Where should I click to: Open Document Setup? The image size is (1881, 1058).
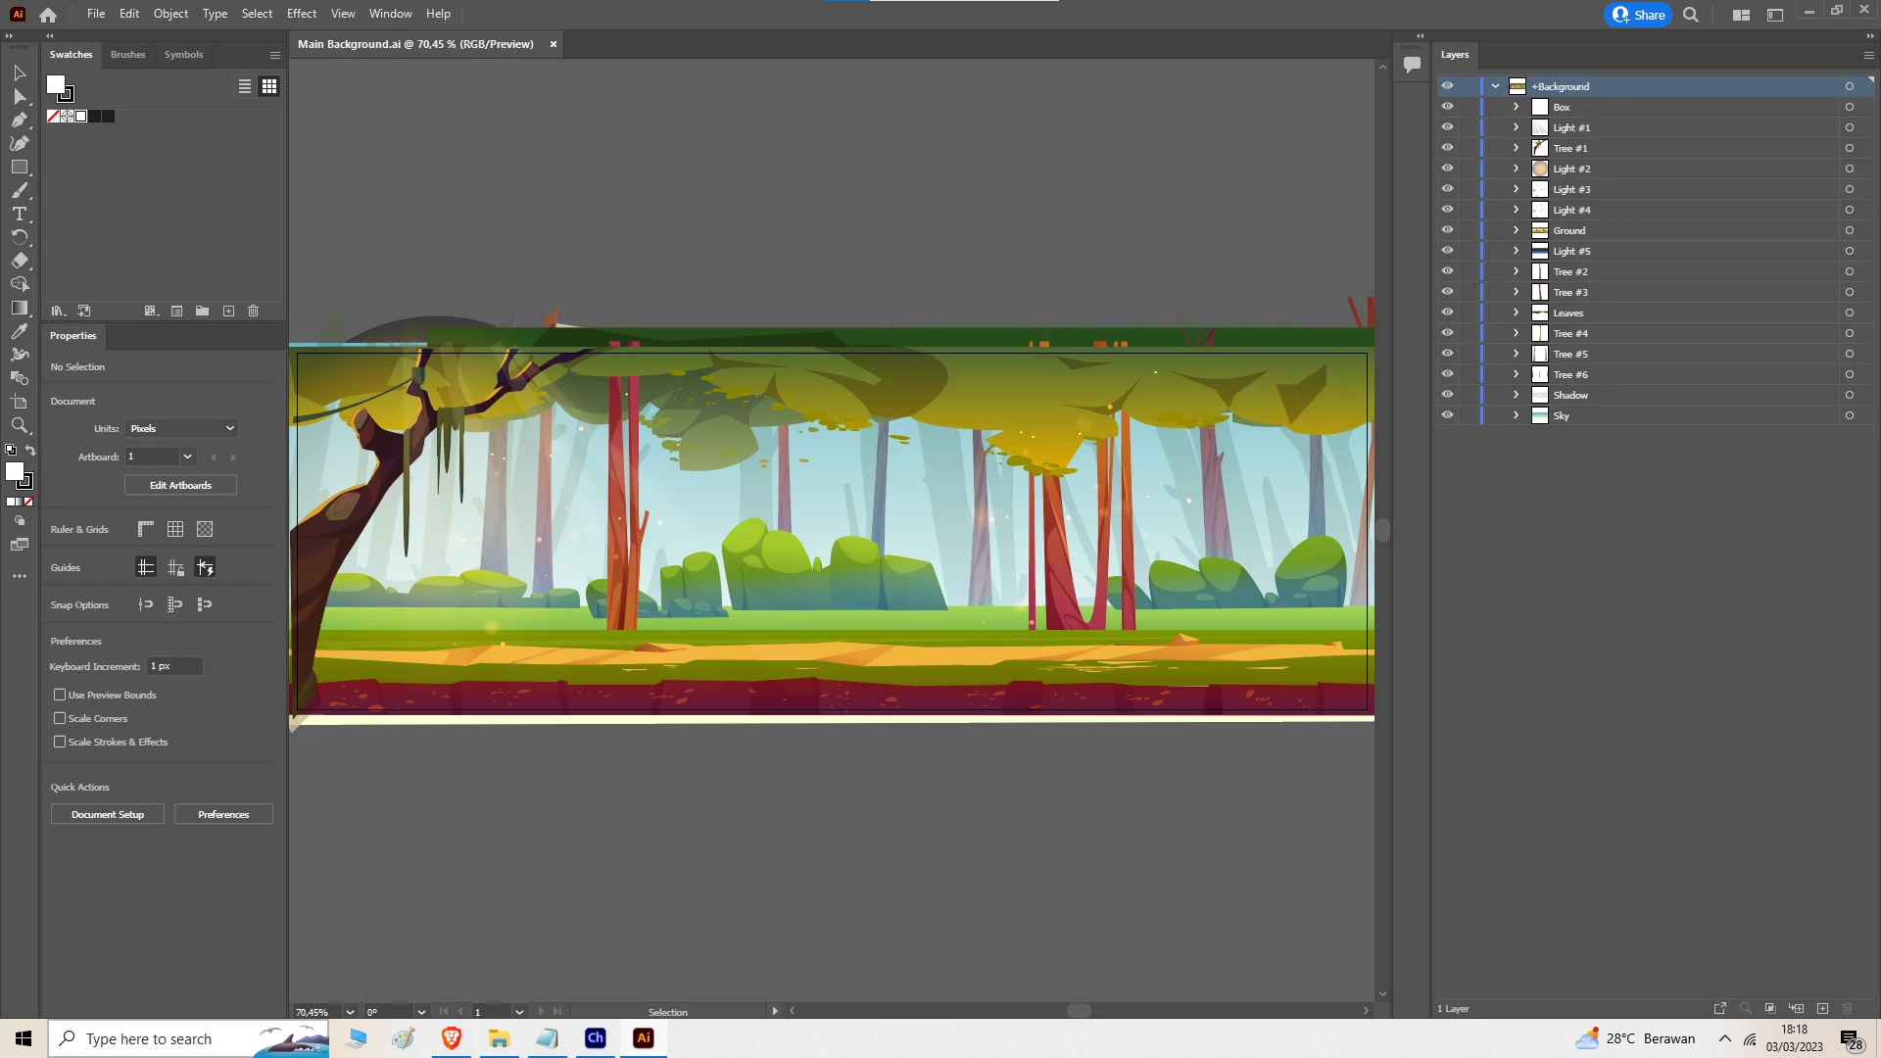[108, 814]
